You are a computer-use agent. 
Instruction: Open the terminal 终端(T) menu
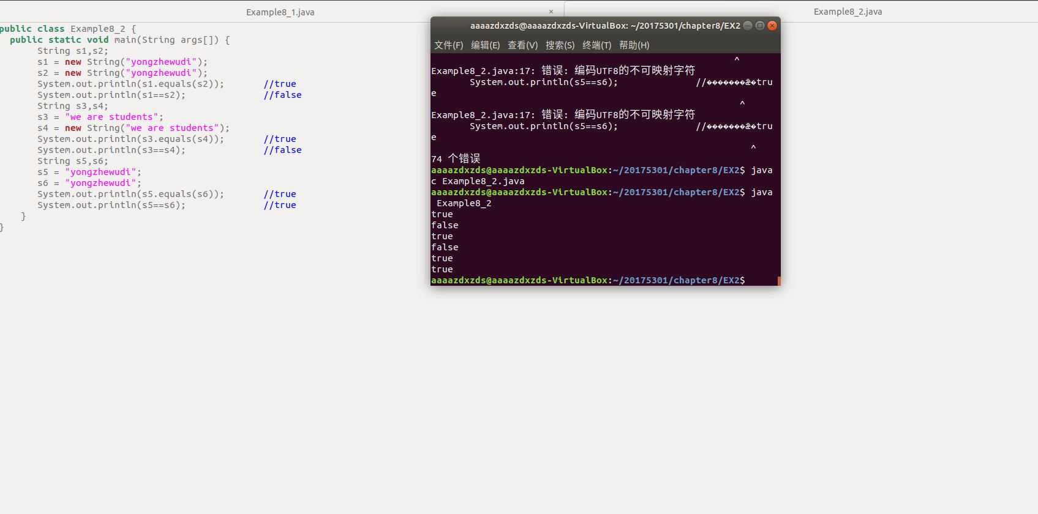[x=596, y=45]
